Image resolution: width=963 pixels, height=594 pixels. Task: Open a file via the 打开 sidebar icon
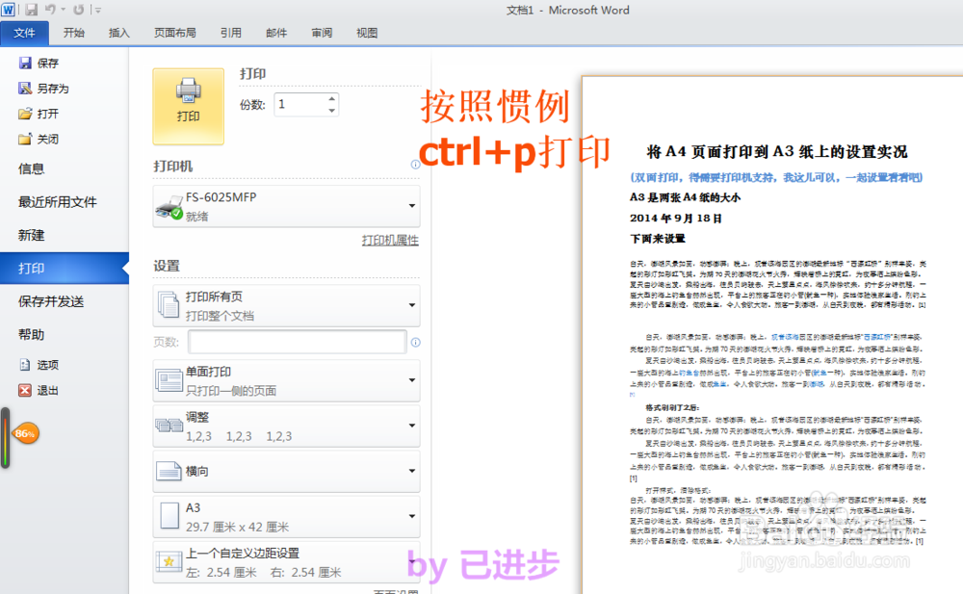coord(46,112)
